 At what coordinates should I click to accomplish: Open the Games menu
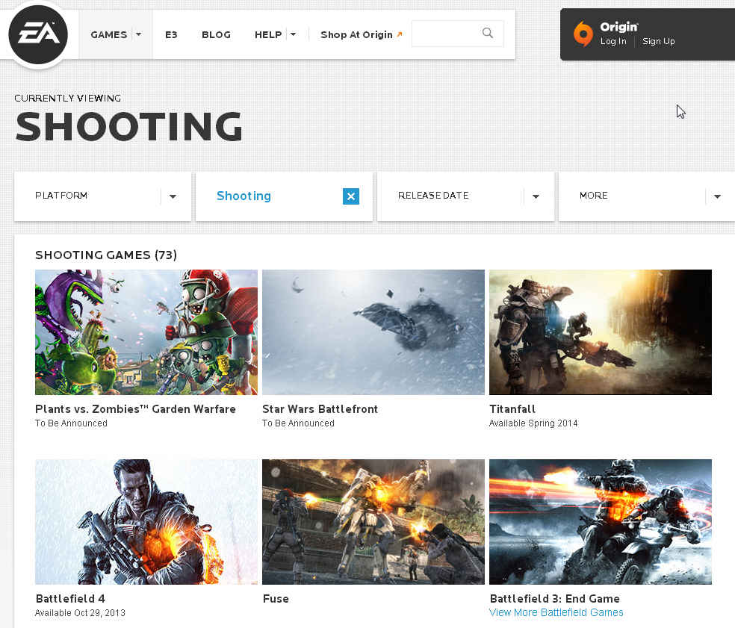(109, 34)
